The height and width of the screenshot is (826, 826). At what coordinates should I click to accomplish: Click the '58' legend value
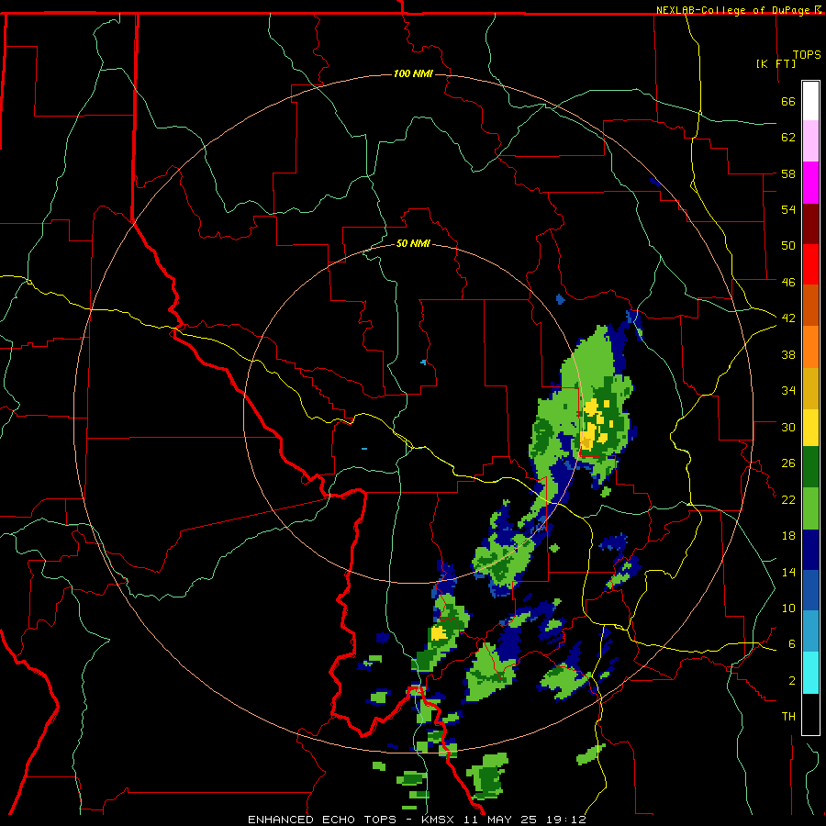coord(788,173)
